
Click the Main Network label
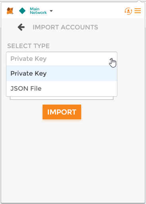(38, 11)
